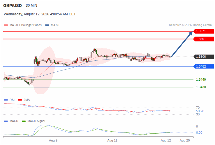Click the 1.3449 support level label
Viewport: 215px width, 145px height.
pyautogui.click(x=201, y=79)
